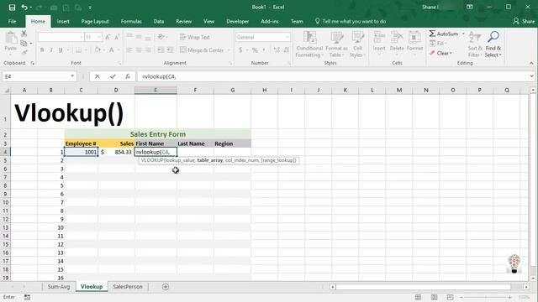Open Cell Styles gallery
538x302 pixels.
357,44
